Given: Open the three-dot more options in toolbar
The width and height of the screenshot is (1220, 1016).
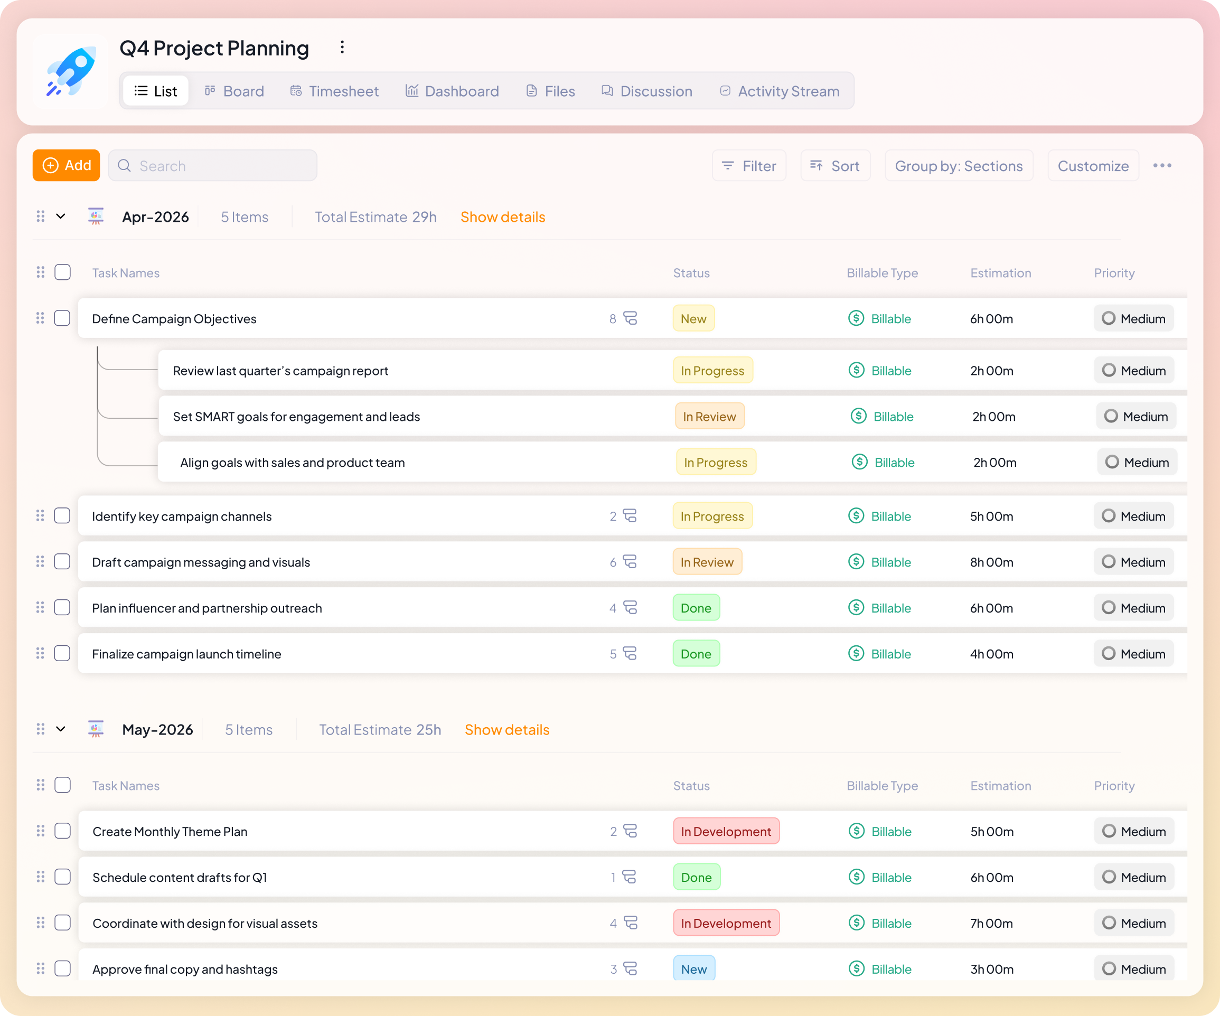Looking at the screenshot, I should [x=1162, y=166].
